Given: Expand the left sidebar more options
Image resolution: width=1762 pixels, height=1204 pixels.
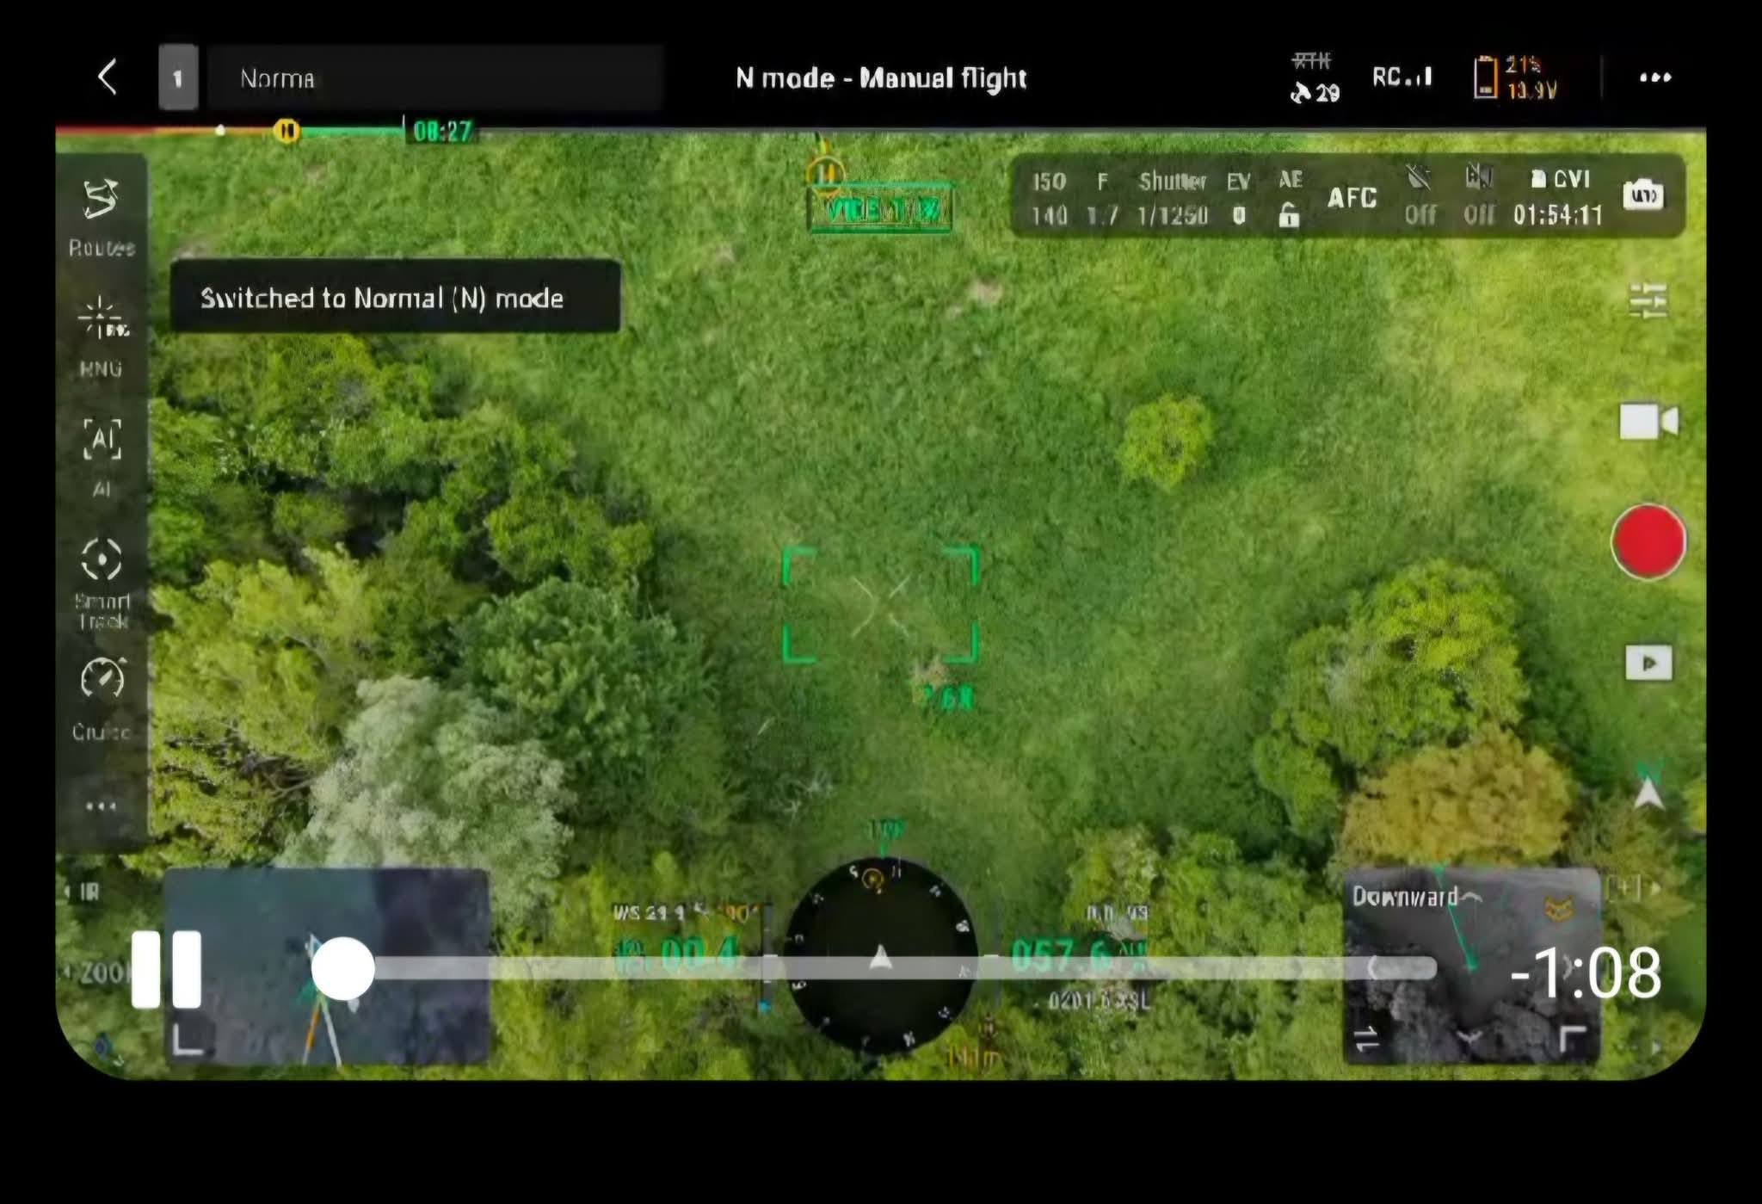Looking at the screenshot, I should pyautogui.click(x=102, y=806).
